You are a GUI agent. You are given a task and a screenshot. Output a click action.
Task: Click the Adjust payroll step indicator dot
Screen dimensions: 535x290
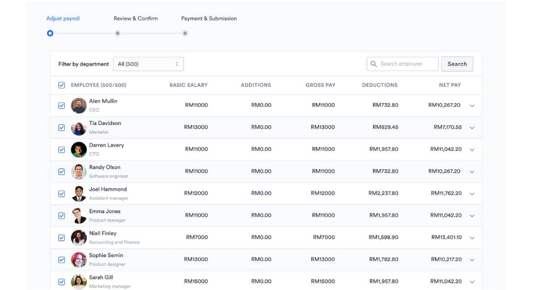point(50,33)
